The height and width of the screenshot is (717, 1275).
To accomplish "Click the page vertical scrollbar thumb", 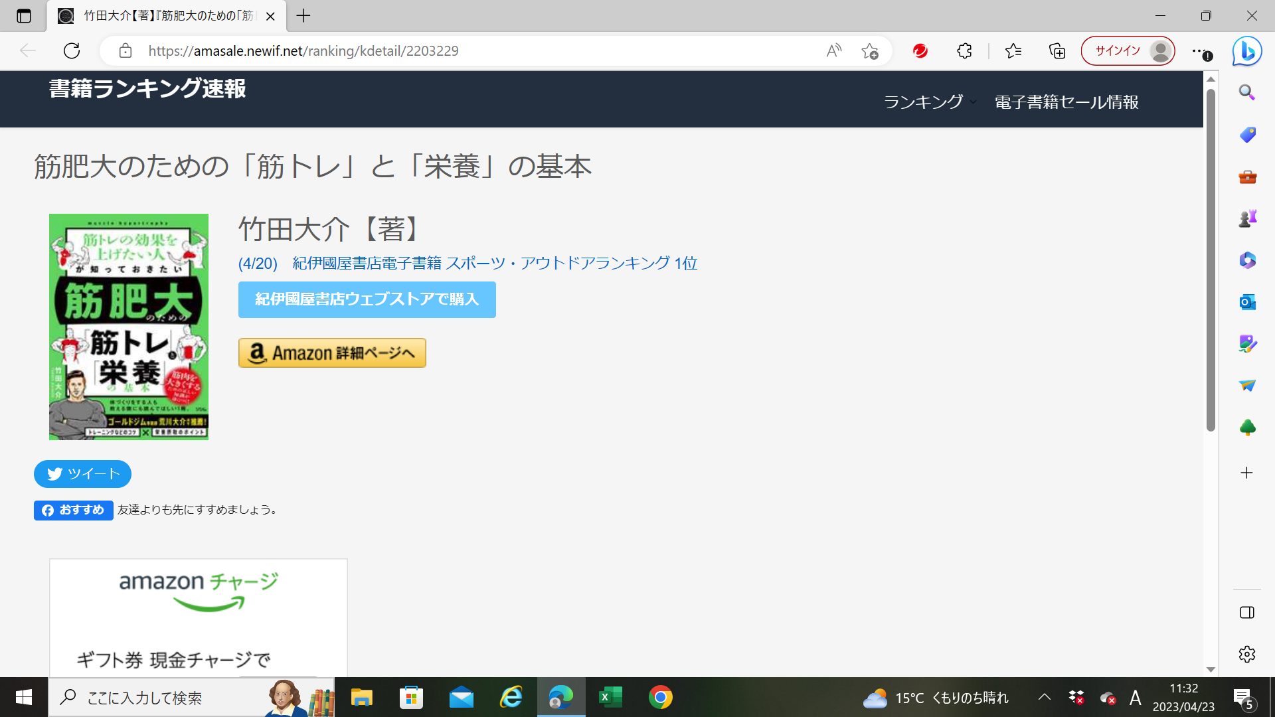I will (1211, 259).
